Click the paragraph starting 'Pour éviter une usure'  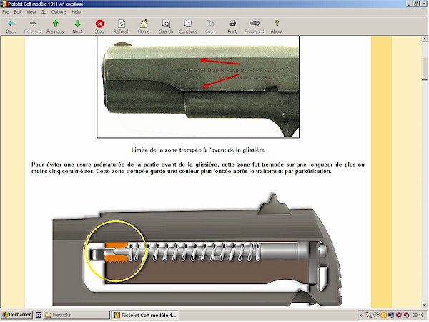tap(198, 168)
